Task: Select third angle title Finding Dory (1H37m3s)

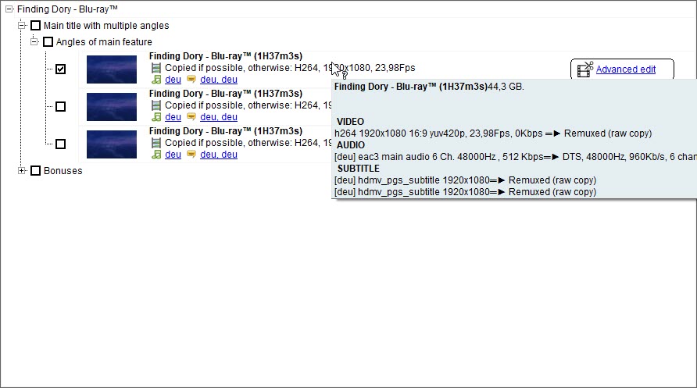Action: click(225, 130)
